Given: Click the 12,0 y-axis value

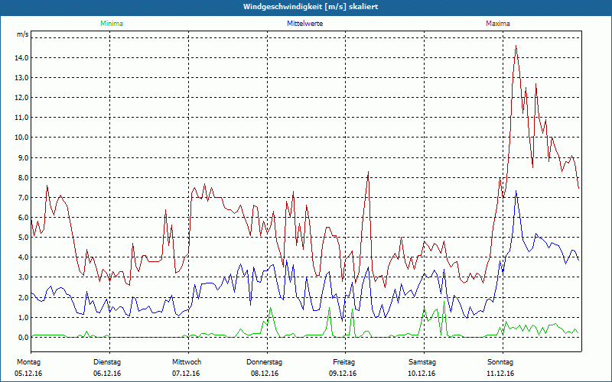Looking at the screenshot, I should click(21, 98).
